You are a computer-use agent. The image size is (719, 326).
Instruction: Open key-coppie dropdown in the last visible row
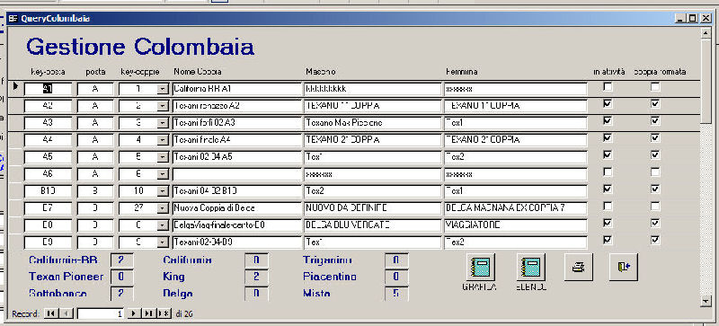163,242
